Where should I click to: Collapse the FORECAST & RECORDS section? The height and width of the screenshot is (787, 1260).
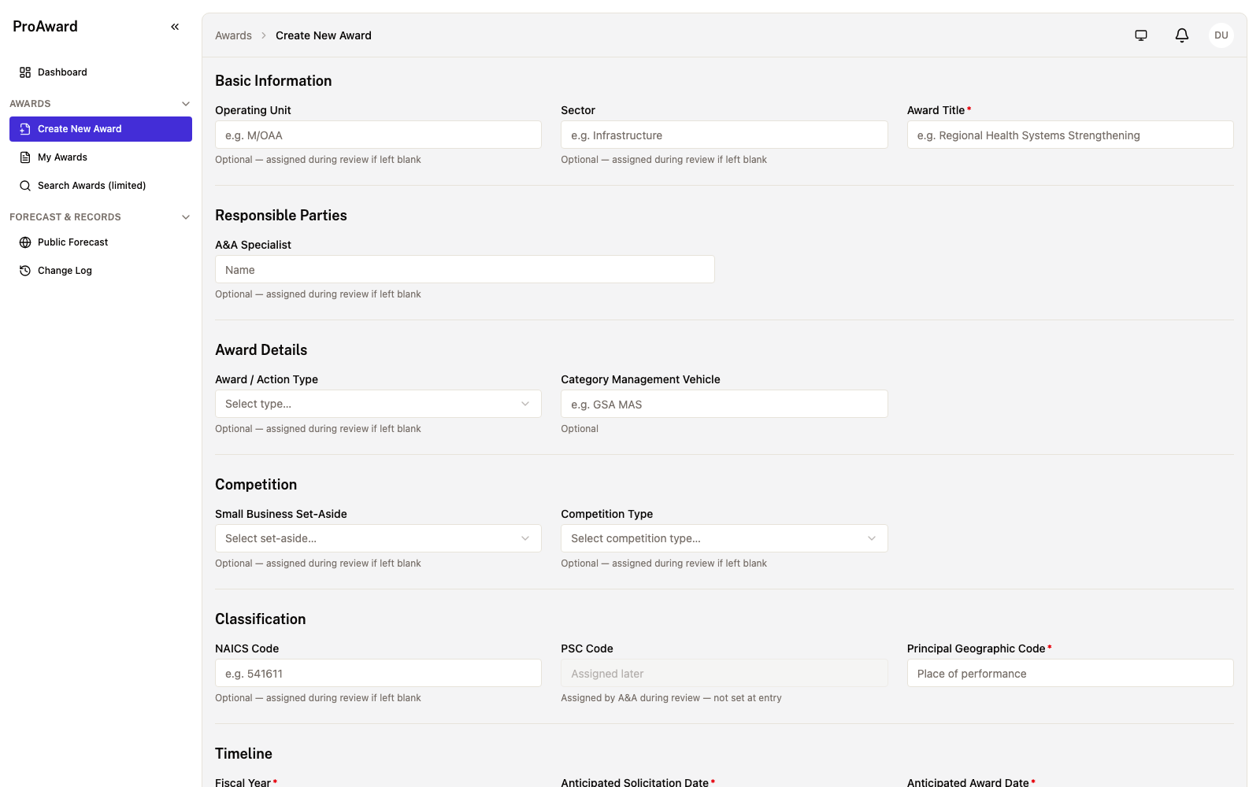(186, 217)
